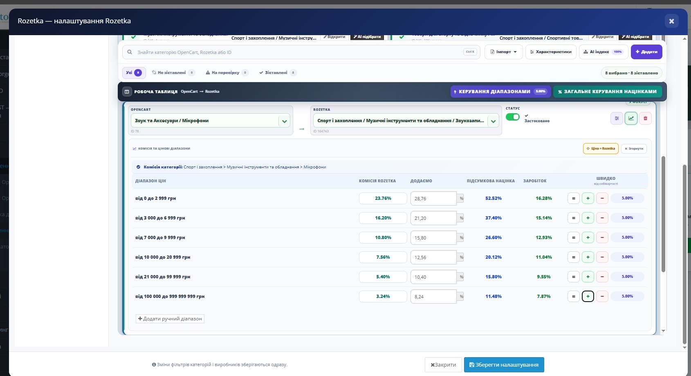This screenshot has width=691, height=376.
Task: Click the Зберегти налаштування button
Action: (504, 365)
